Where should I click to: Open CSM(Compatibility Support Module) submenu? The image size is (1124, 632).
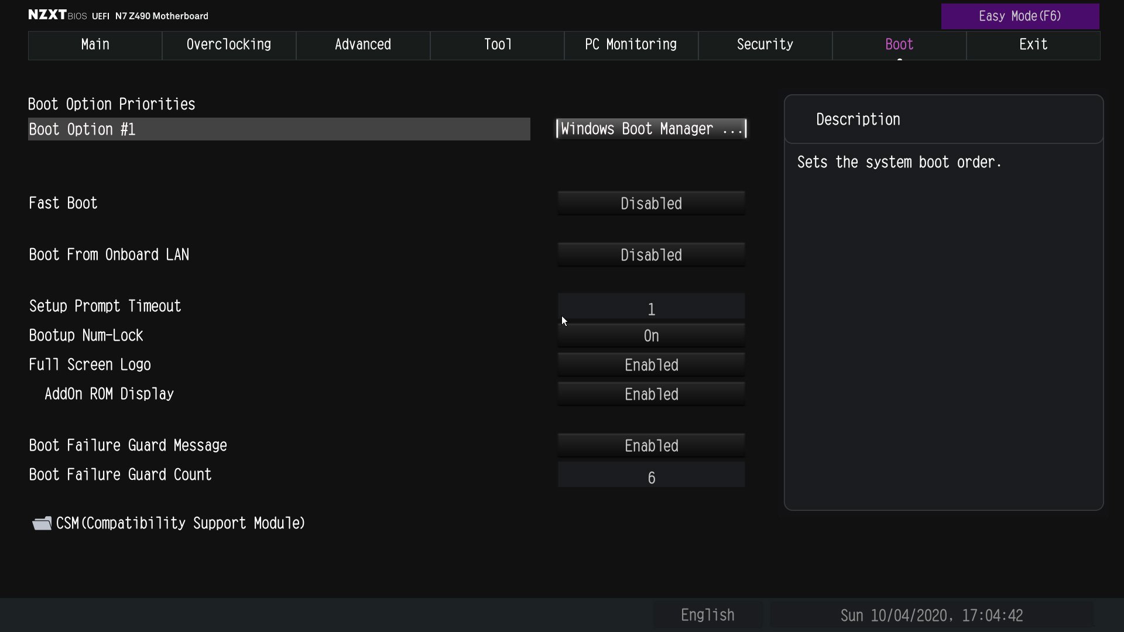(x=180, y=523)
